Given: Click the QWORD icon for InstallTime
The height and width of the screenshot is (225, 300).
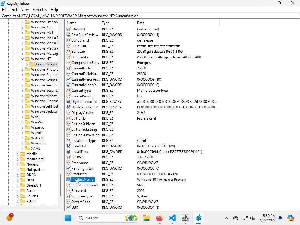Looking at the screenshot, I should [x=69, y=151].
